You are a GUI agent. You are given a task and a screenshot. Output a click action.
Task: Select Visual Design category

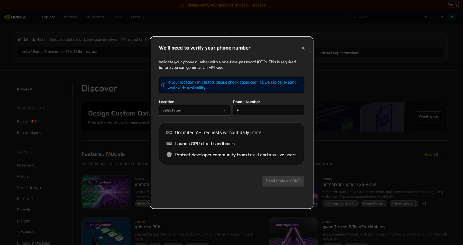click(29, 187)
